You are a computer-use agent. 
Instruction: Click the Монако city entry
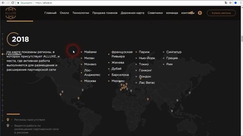click(x=90, y=64)
